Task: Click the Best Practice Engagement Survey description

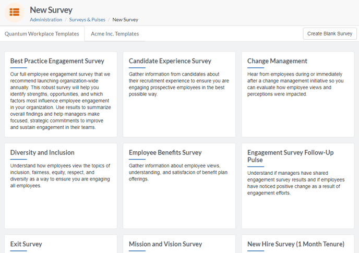Action: pos(61,101)
